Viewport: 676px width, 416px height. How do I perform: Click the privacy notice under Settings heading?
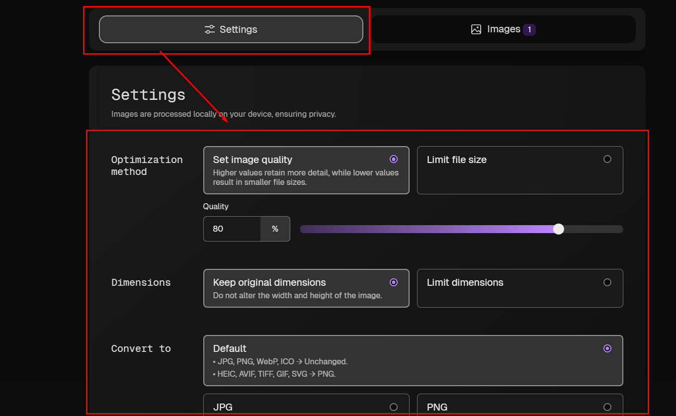tap(224, 114)
